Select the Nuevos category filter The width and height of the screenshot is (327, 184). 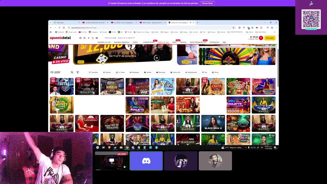tap(107, 72)
